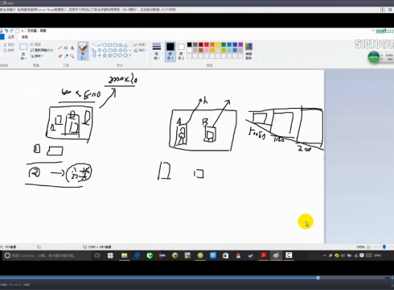Activate the Color 1 foreground box

coord(170,51)
